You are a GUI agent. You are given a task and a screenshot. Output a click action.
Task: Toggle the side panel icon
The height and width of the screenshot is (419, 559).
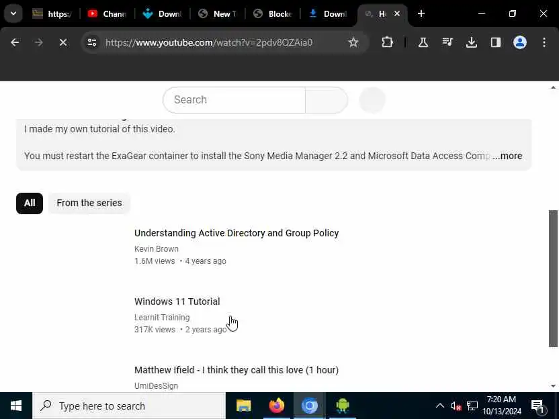496,43
